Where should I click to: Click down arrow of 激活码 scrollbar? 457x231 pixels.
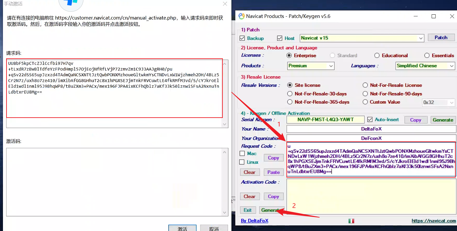pos(225,213)
